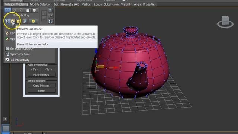This screenshot has height=134, width=238.
Task: Open the Polygon Modeling panel tab
Action: tap(16, 4)
